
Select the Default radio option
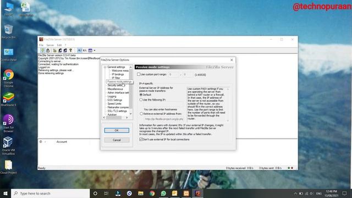141,95
